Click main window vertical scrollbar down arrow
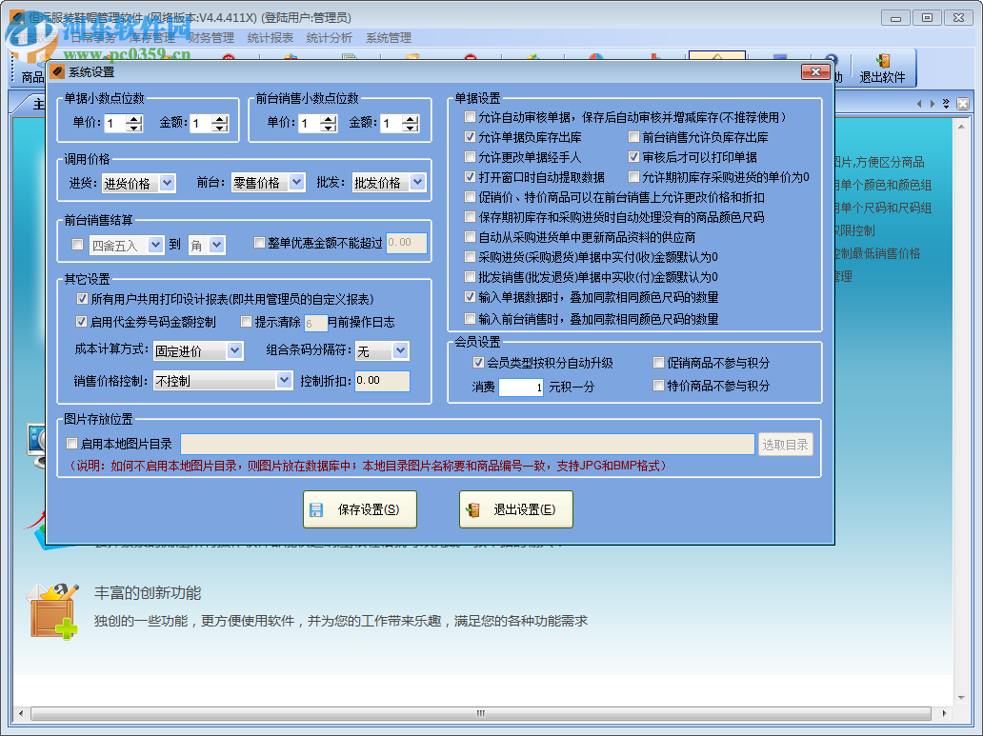The height and width of the screenshot is (736, 983). click(961, 698)
